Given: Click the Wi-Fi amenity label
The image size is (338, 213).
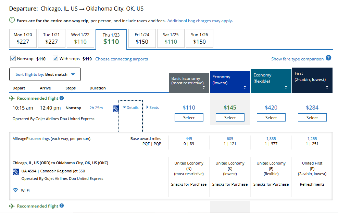Looking at the screenshot, I should pyautogui.click(x=25, y=190).
